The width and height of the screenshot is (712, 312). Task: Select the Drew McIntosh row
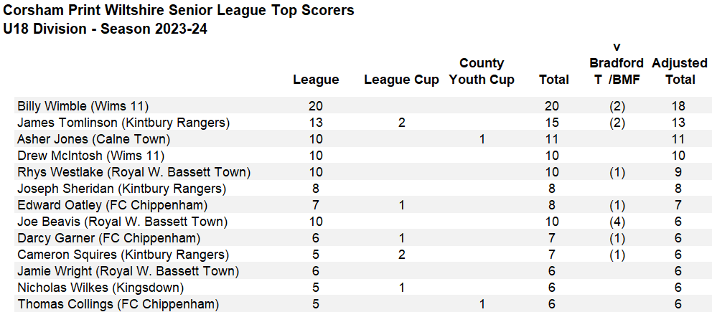coord(362,156)
